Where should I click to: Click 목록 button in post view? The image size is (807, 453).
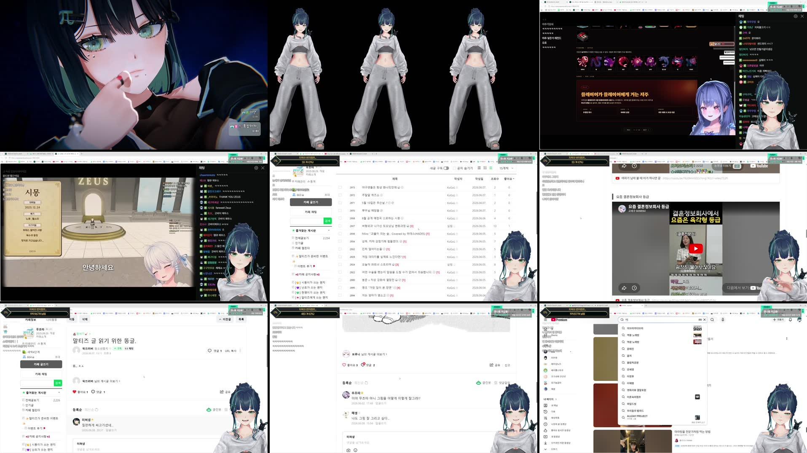(241, 319)
